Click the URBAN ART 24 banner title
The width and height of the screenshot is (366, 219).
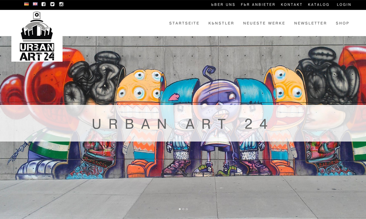(x=180, y=124)
